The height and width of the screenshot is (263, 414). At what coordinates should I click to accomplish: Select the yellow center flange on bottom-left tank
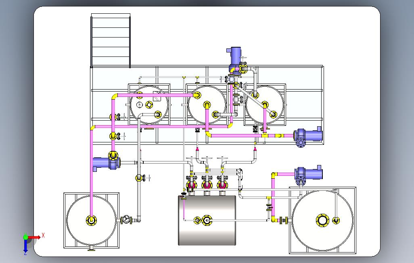coord(91,220)
